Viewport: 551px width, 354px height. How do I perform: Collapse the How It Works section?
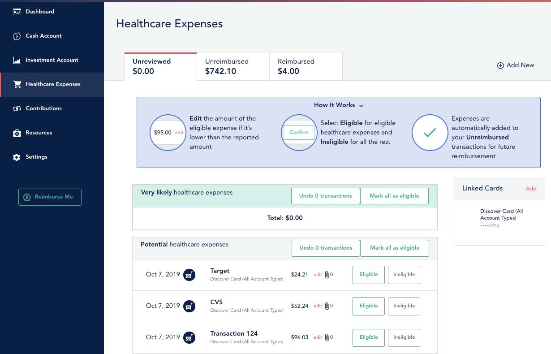(x=339, y=105)
